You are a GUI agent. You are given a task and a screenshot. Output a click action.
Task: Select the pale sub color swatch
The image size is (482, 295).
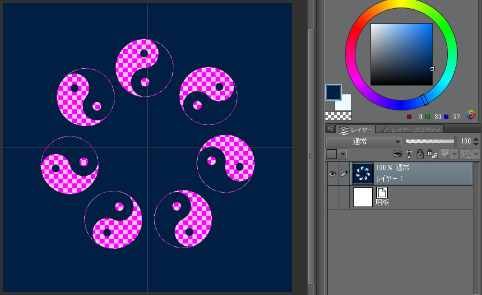click(x=346, y=104)
